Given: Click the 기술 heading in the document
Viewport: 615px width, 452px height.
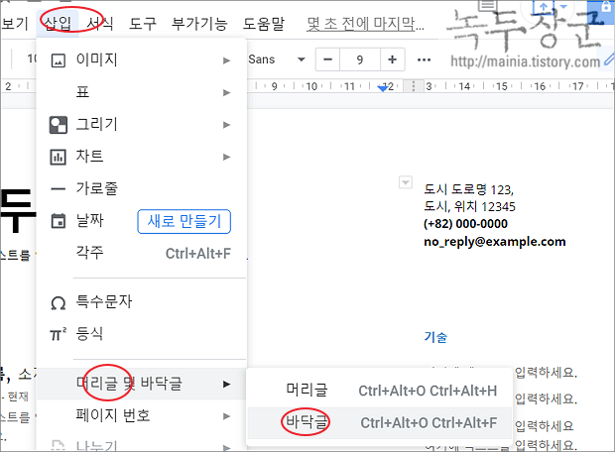Looking at the screenshot, I should [435, 337].
